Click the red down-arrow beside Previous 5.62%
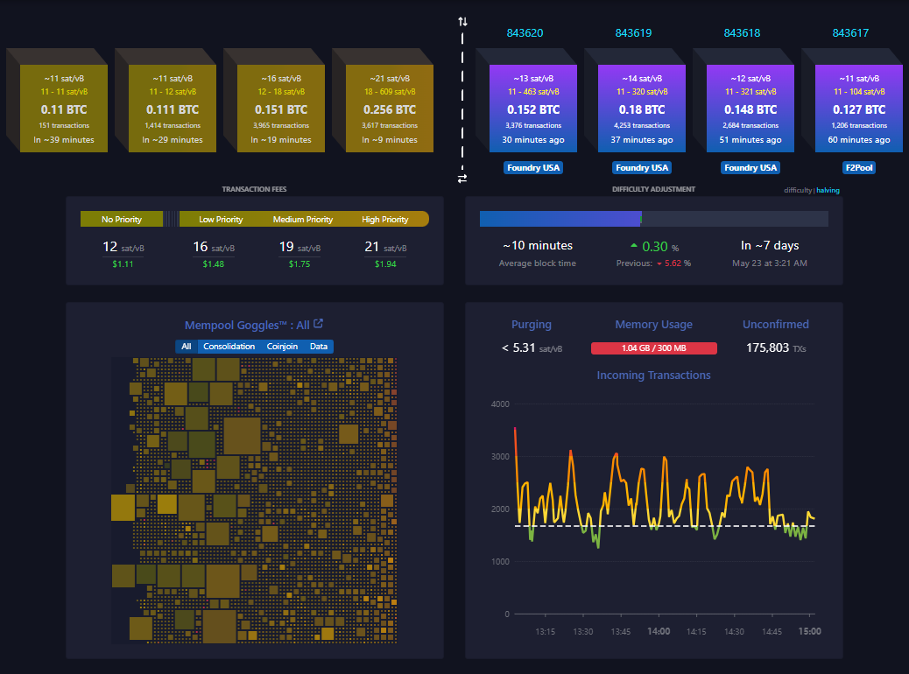Viewport: 909px width, 674px height. [661, 261]
